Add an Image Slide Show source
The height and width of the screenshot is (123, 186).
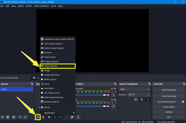[58, 75]
